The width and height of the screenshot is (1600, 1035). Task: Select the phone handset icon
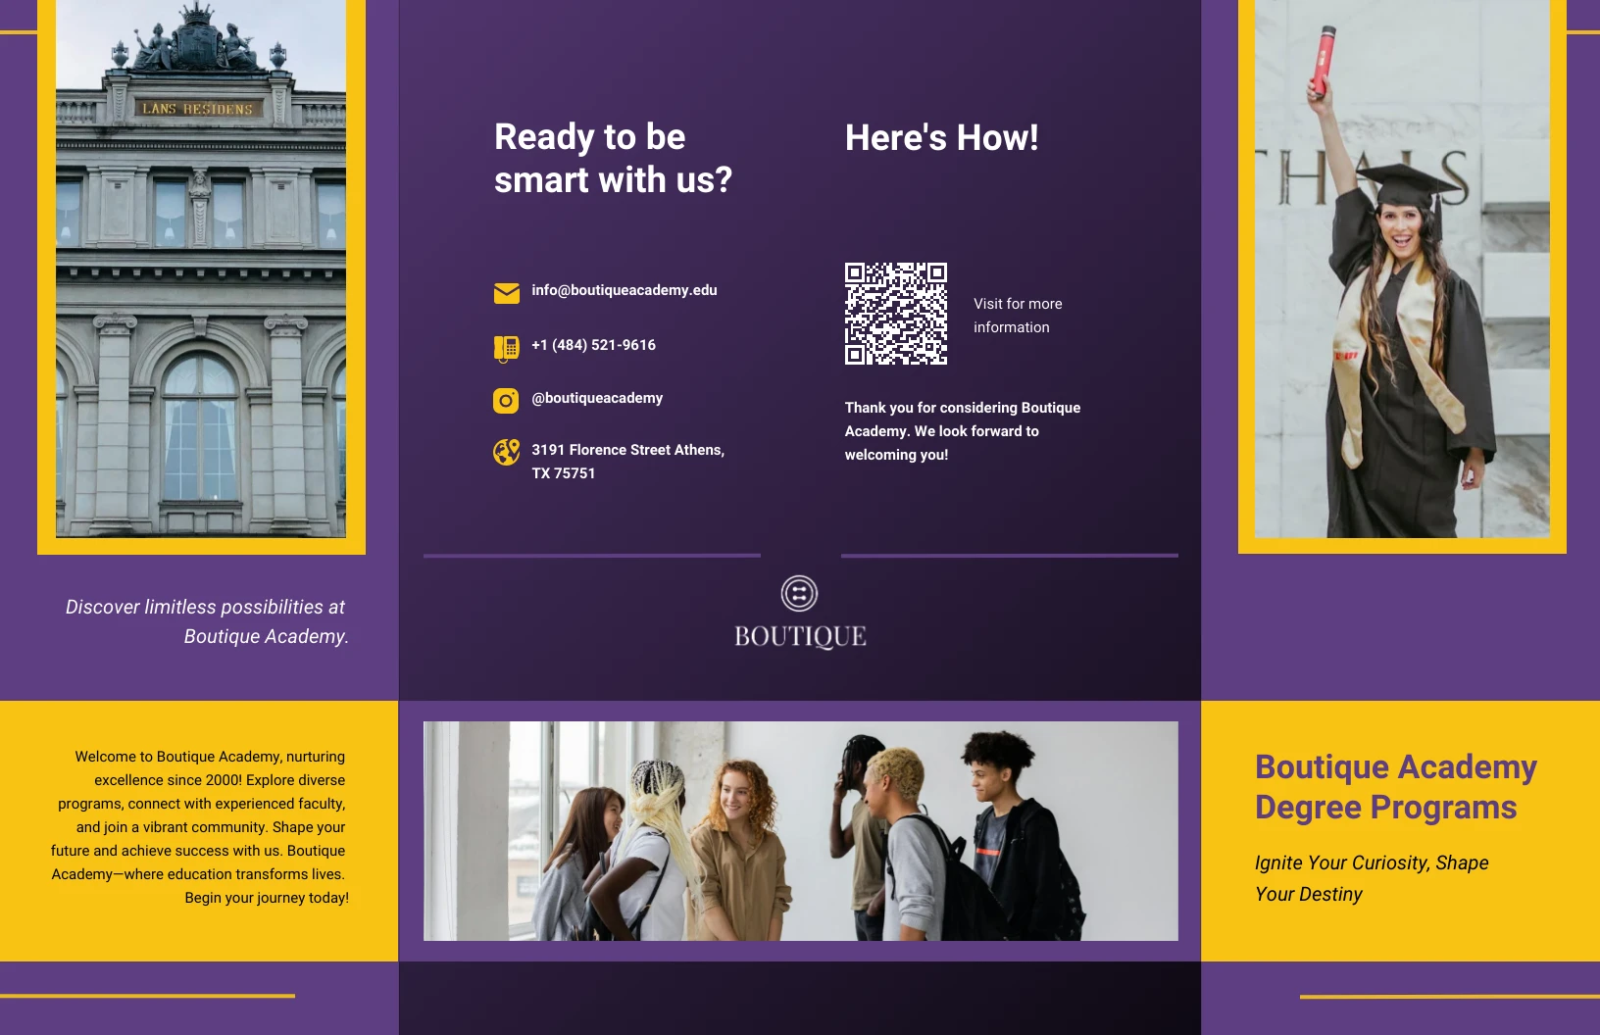click(505, 346)
